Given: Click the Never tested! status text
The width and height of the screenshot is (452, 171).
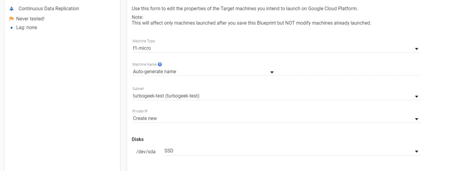Looking at the screenshot, I should tap(30, 19).
